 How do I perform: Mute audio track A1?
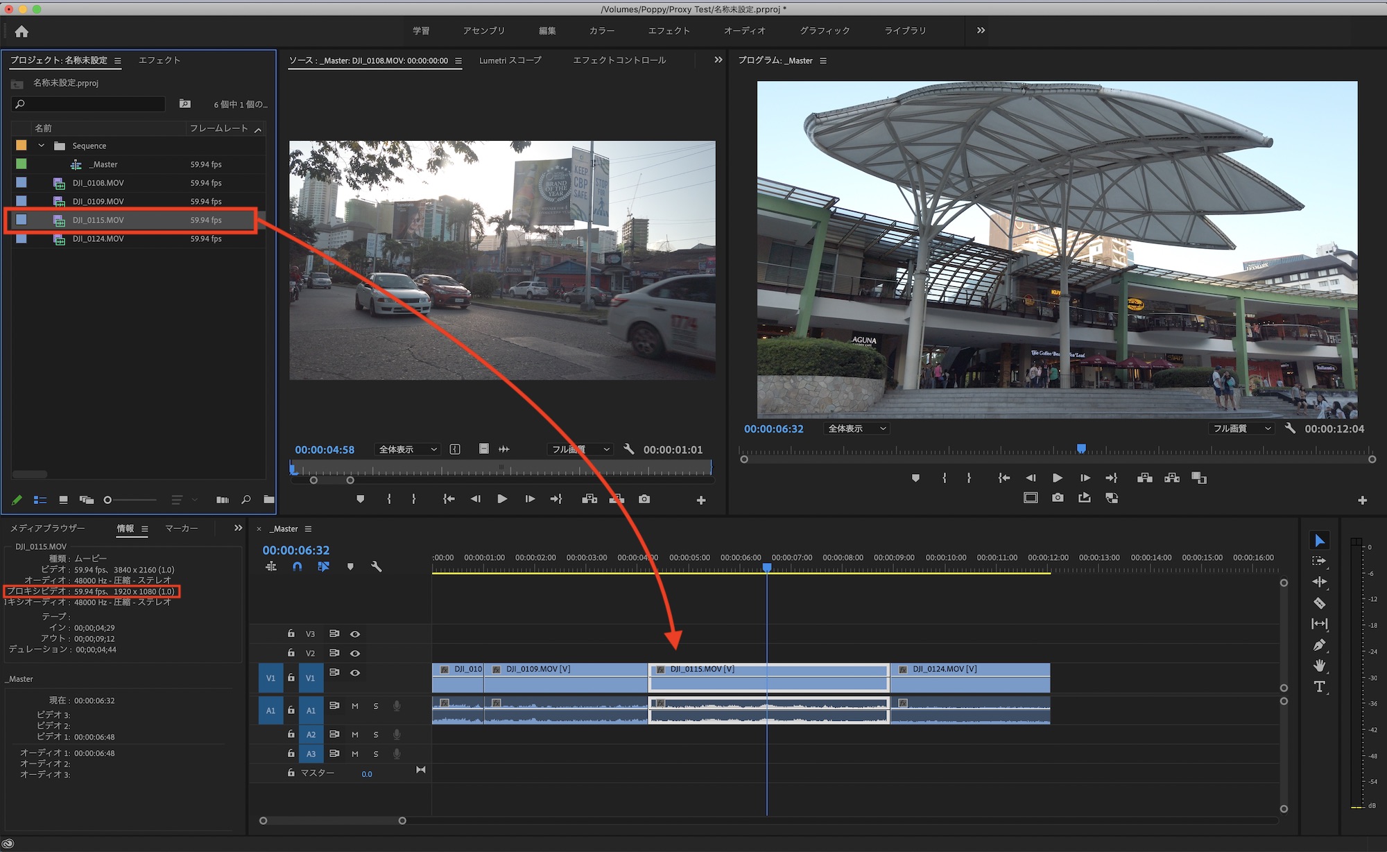[x=355, y=706]
